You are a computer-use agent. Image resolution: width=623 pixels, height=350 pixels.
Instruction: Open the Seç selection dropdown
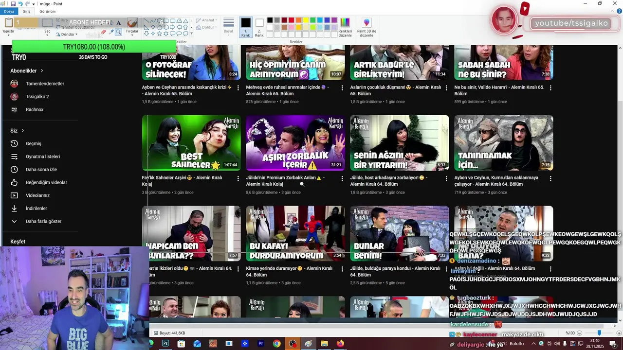[x=47, y=34]
